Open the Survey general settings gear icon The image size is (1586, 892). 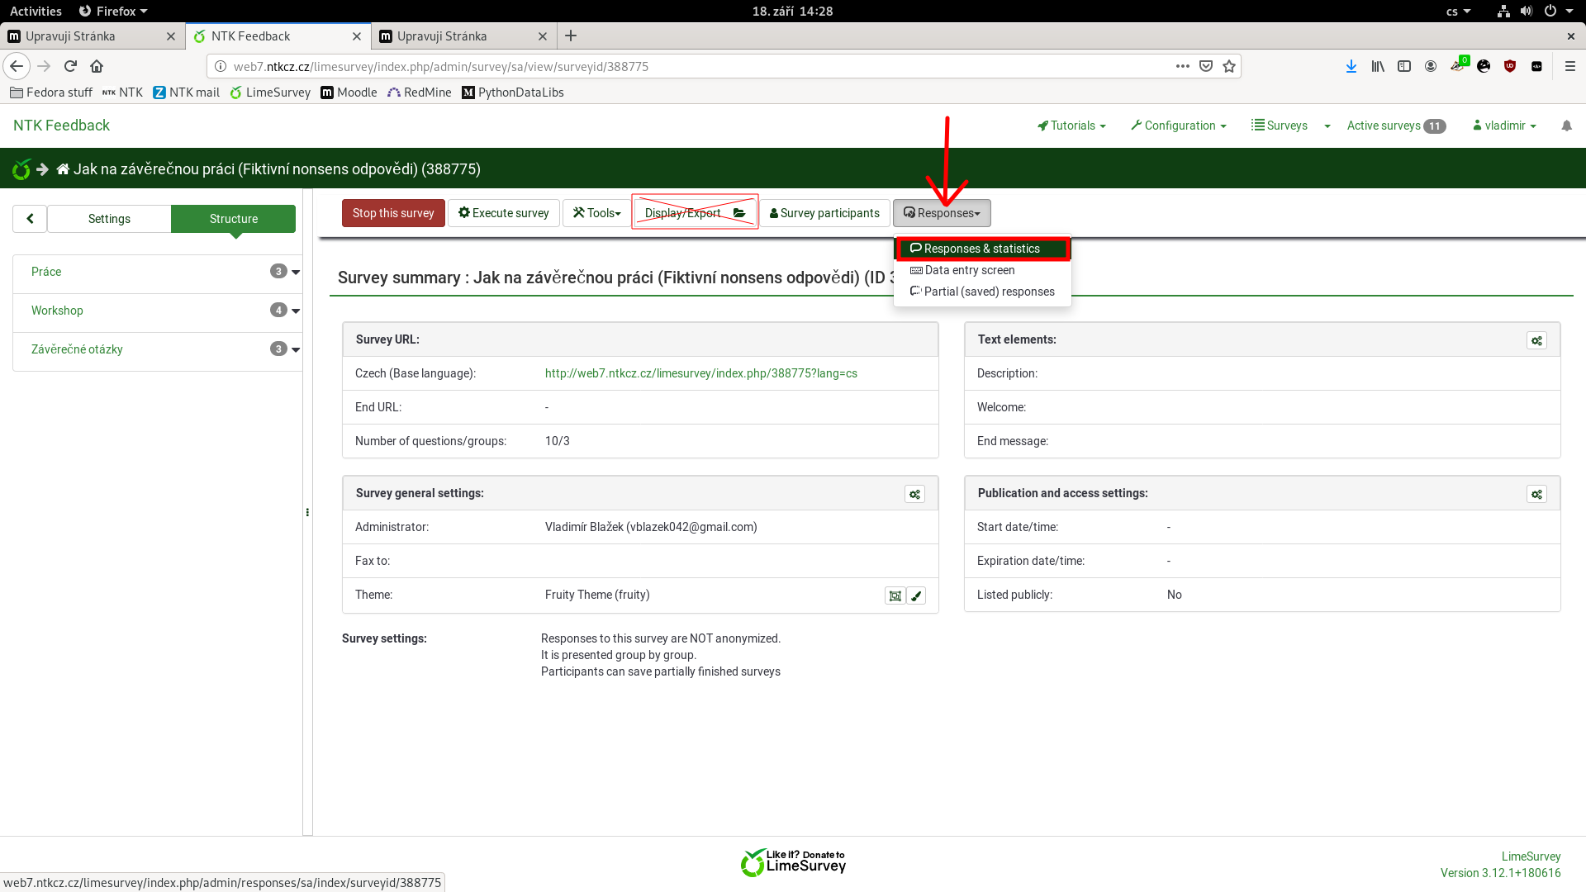[x=914, y=494]
